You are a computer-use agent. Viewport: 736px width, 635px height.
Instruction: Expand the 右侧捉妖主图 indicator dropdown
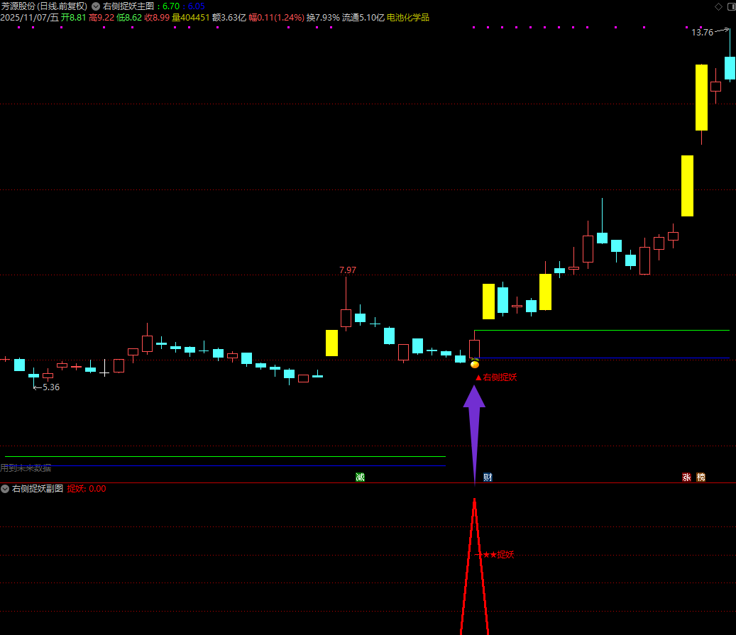[x=96, y=6]
